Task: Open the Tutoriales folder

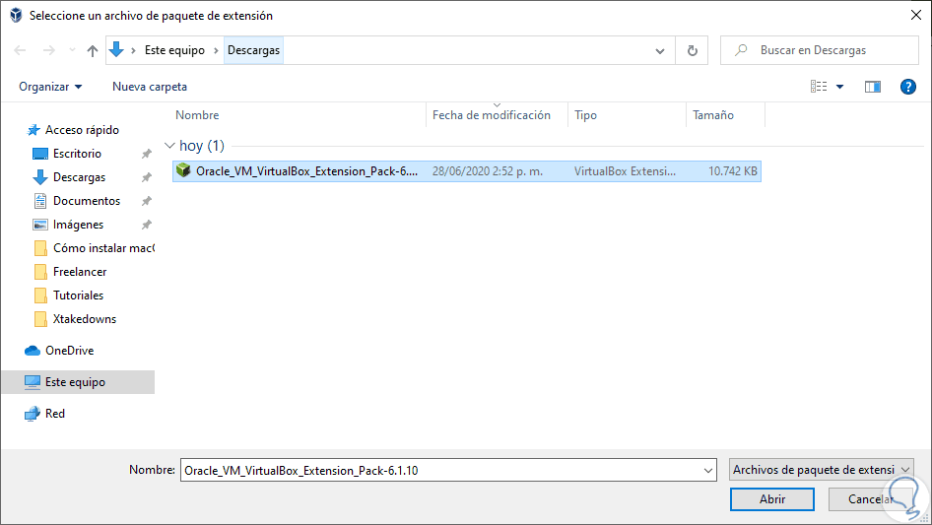Action: click(x=78, y=295)
